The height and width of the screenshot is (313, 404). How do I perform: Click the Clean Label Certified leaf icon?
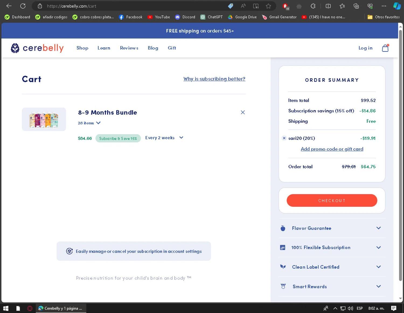click(283, 267)
